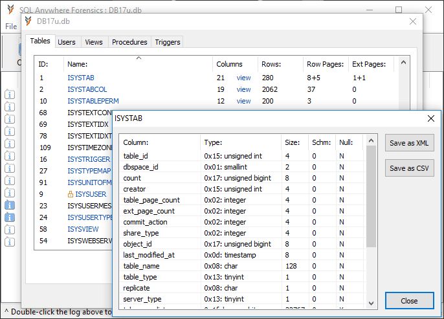Click the '2062' rows value for ISYSTABCOL
Viewport: 444px width, 319px height.
pos(269,89)
